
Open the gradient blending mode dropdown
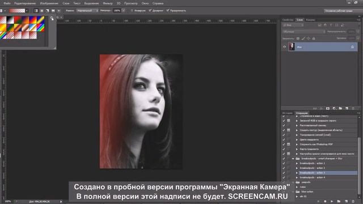point(87,11)
